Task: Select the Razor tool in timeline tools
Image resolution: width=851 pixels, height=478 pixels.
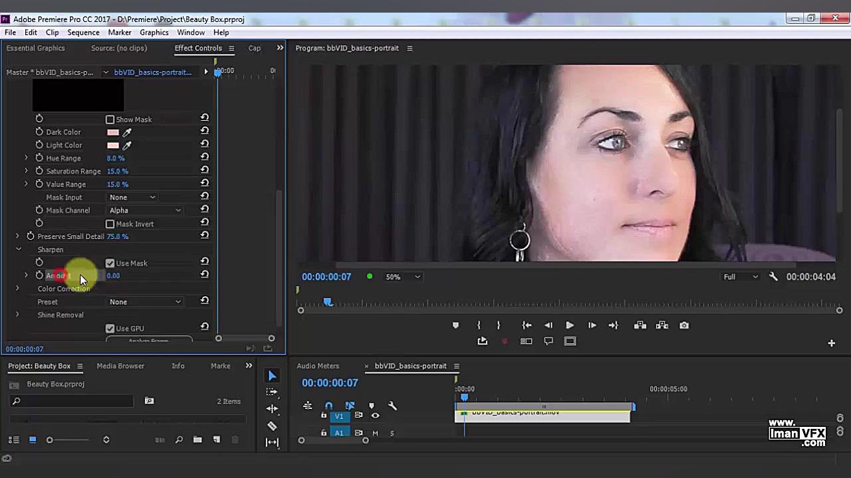Action: click(272, 426)
